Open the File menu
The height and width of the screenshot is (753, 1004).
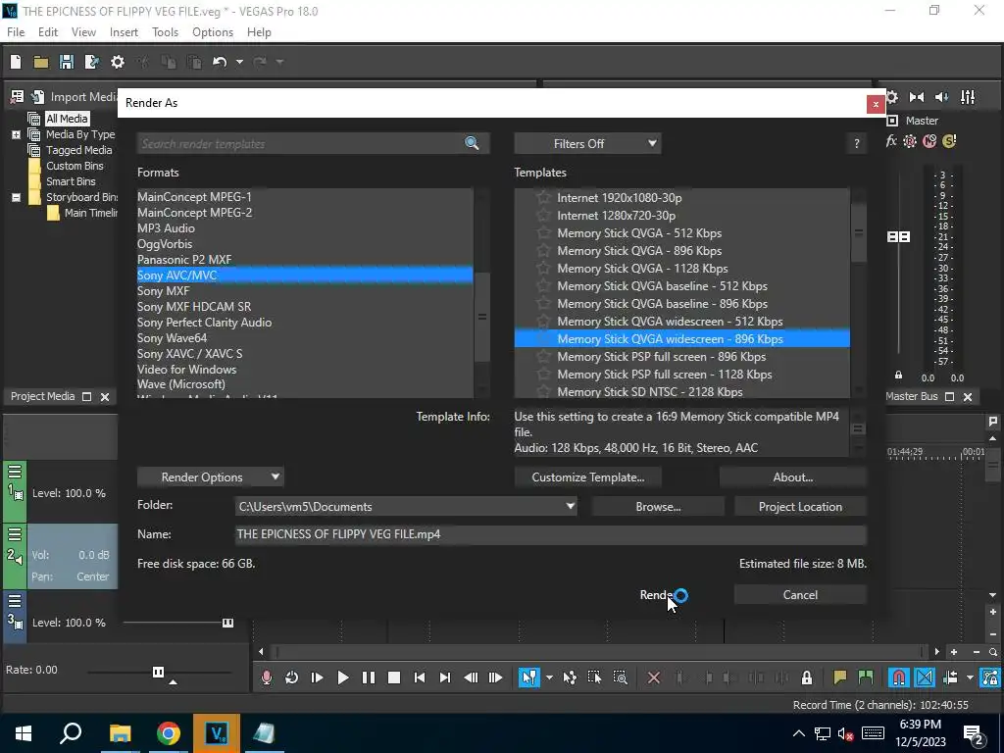[x=16, y=32]
